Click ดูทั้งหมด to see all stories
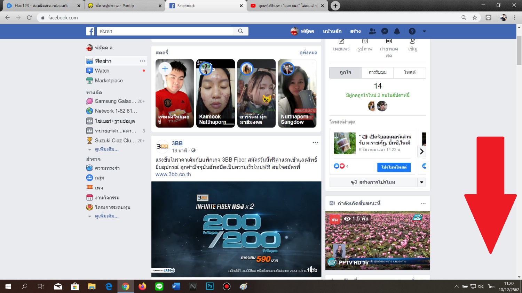The width and height of the screenshot is (522, 293). pos(308,53)
